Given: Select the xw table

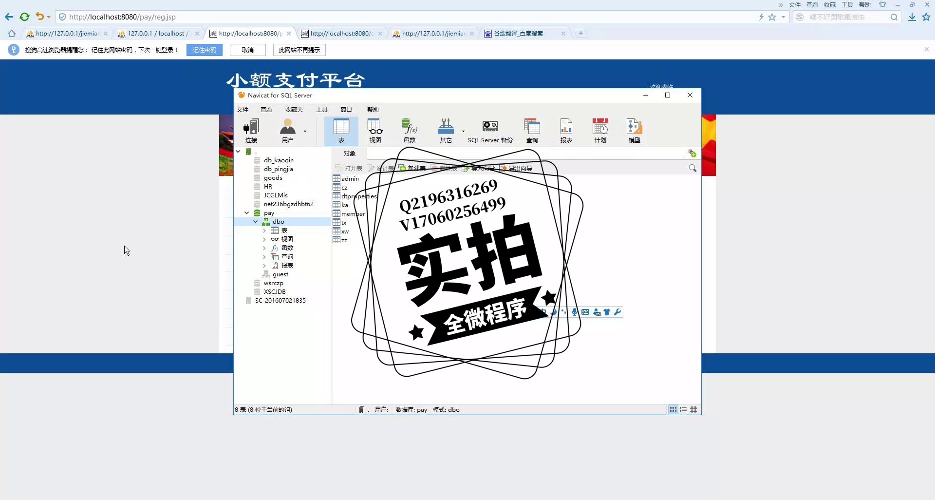Looking at the screenshot, I should (x=341, y=231).
